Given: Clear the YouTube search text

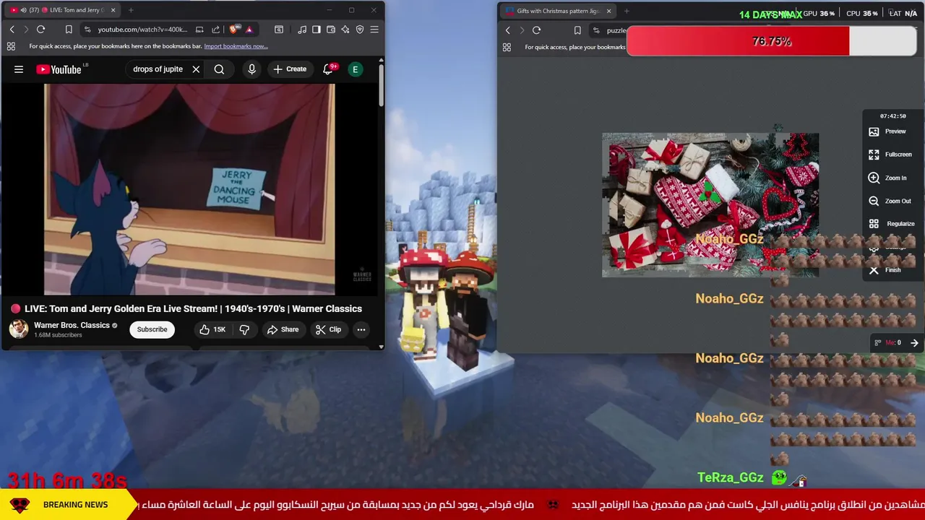Looking at the screenshot, I should [x=196, y=69].
